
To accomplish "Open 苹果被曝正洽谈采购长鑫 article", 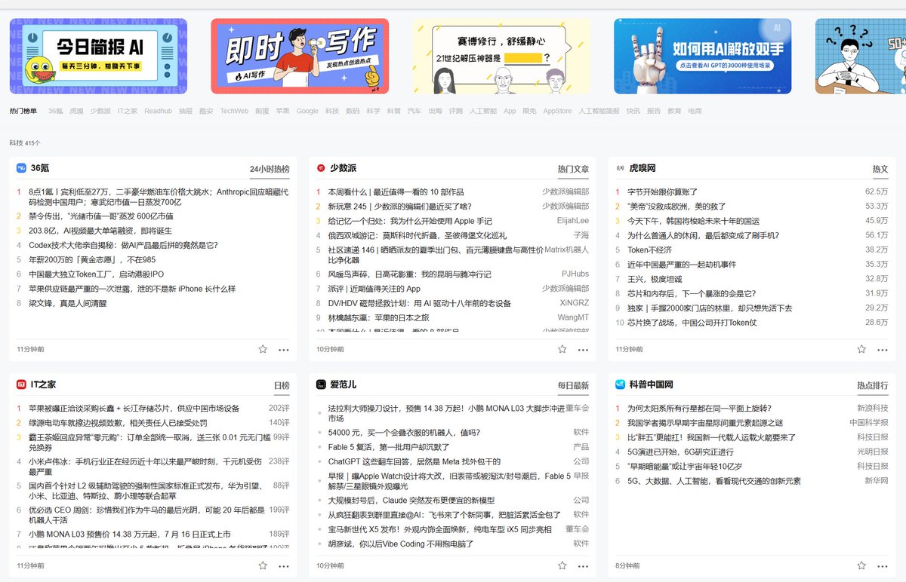I will tap(134, 408).
